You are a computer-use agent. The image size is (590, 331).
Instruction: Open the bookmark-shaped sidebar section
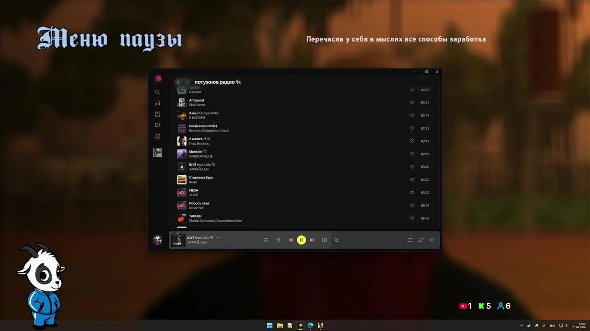(158, 114)
